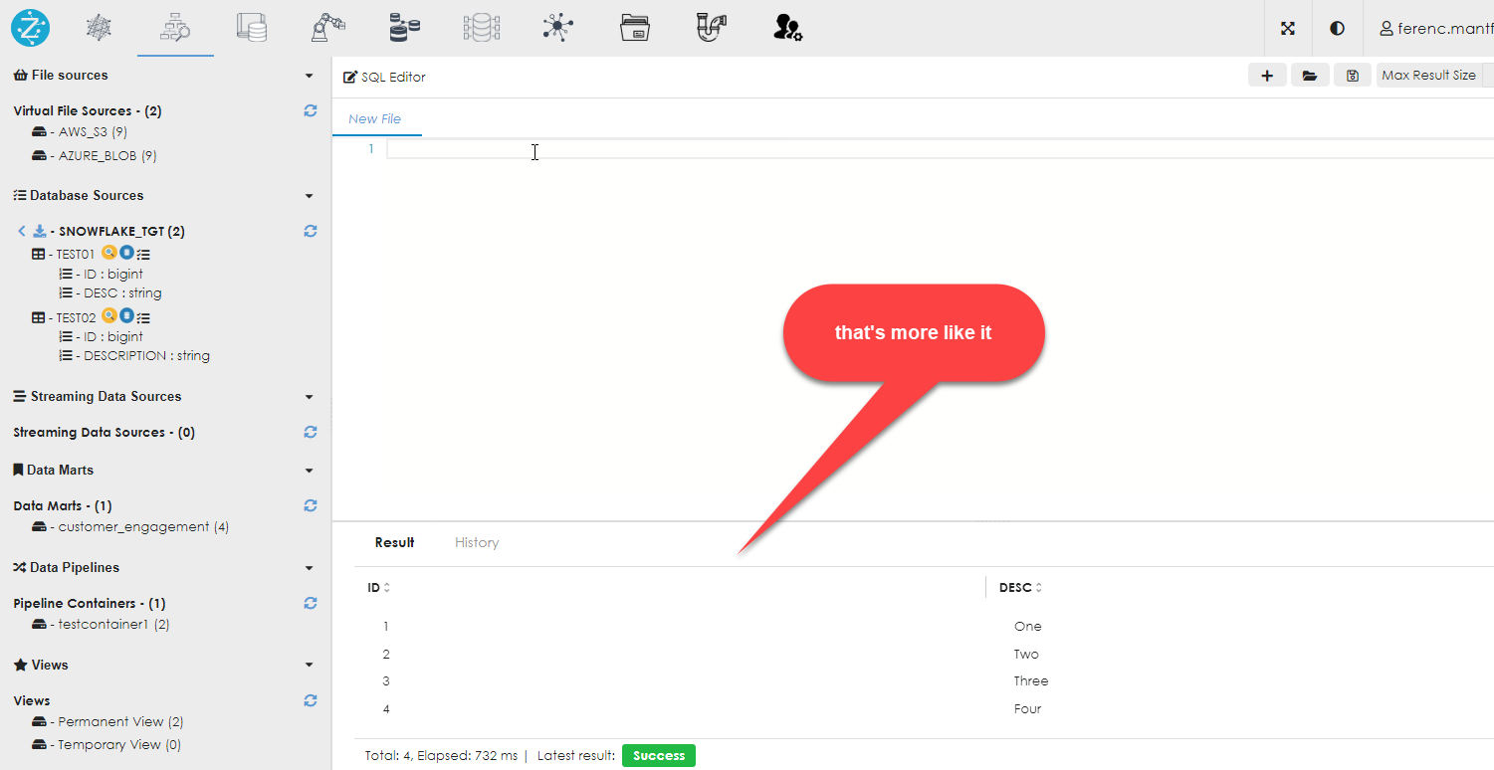The height and width of the screenshot is (770, 1494).
Task: Open the user settings people-gear icon
Action: pos(787,28)
